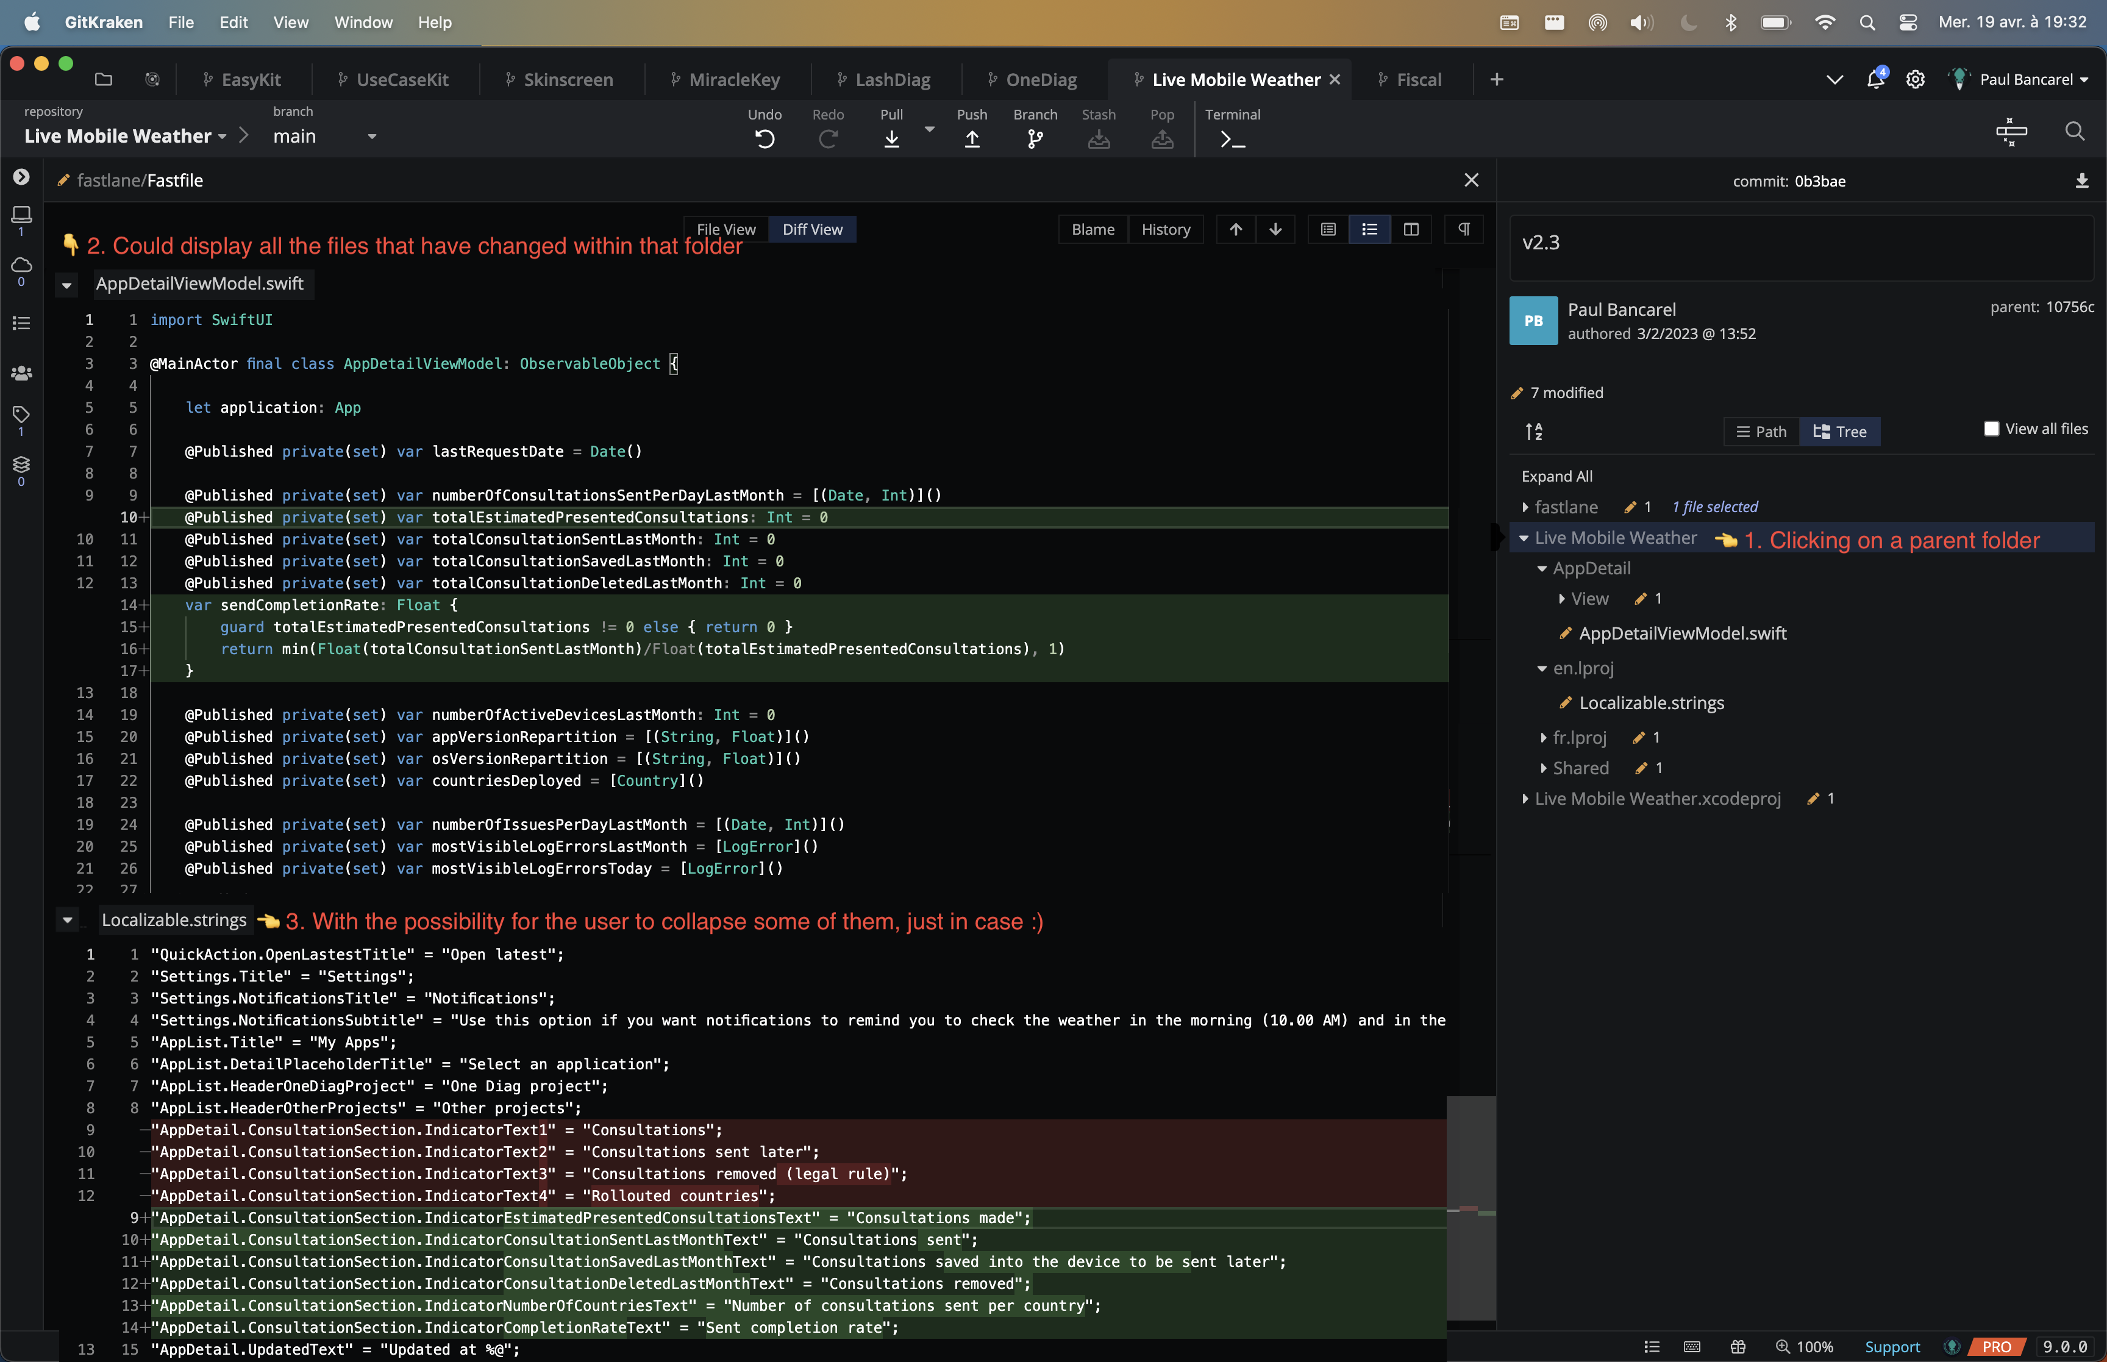The width and height of the screenshot is (2107, 1362).
Task: Open the repository name dropdown
Action: (x=124, y=136)
